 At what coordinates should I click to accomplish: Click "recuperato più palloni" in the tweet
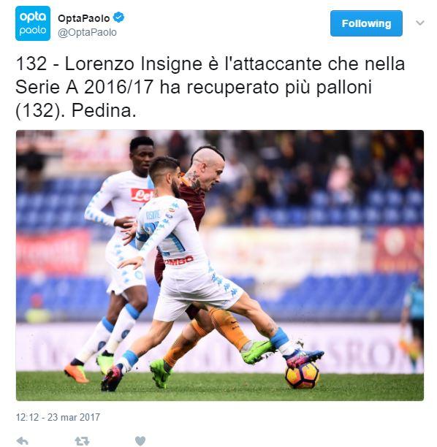pyautogui.click(x=280, y=87)
